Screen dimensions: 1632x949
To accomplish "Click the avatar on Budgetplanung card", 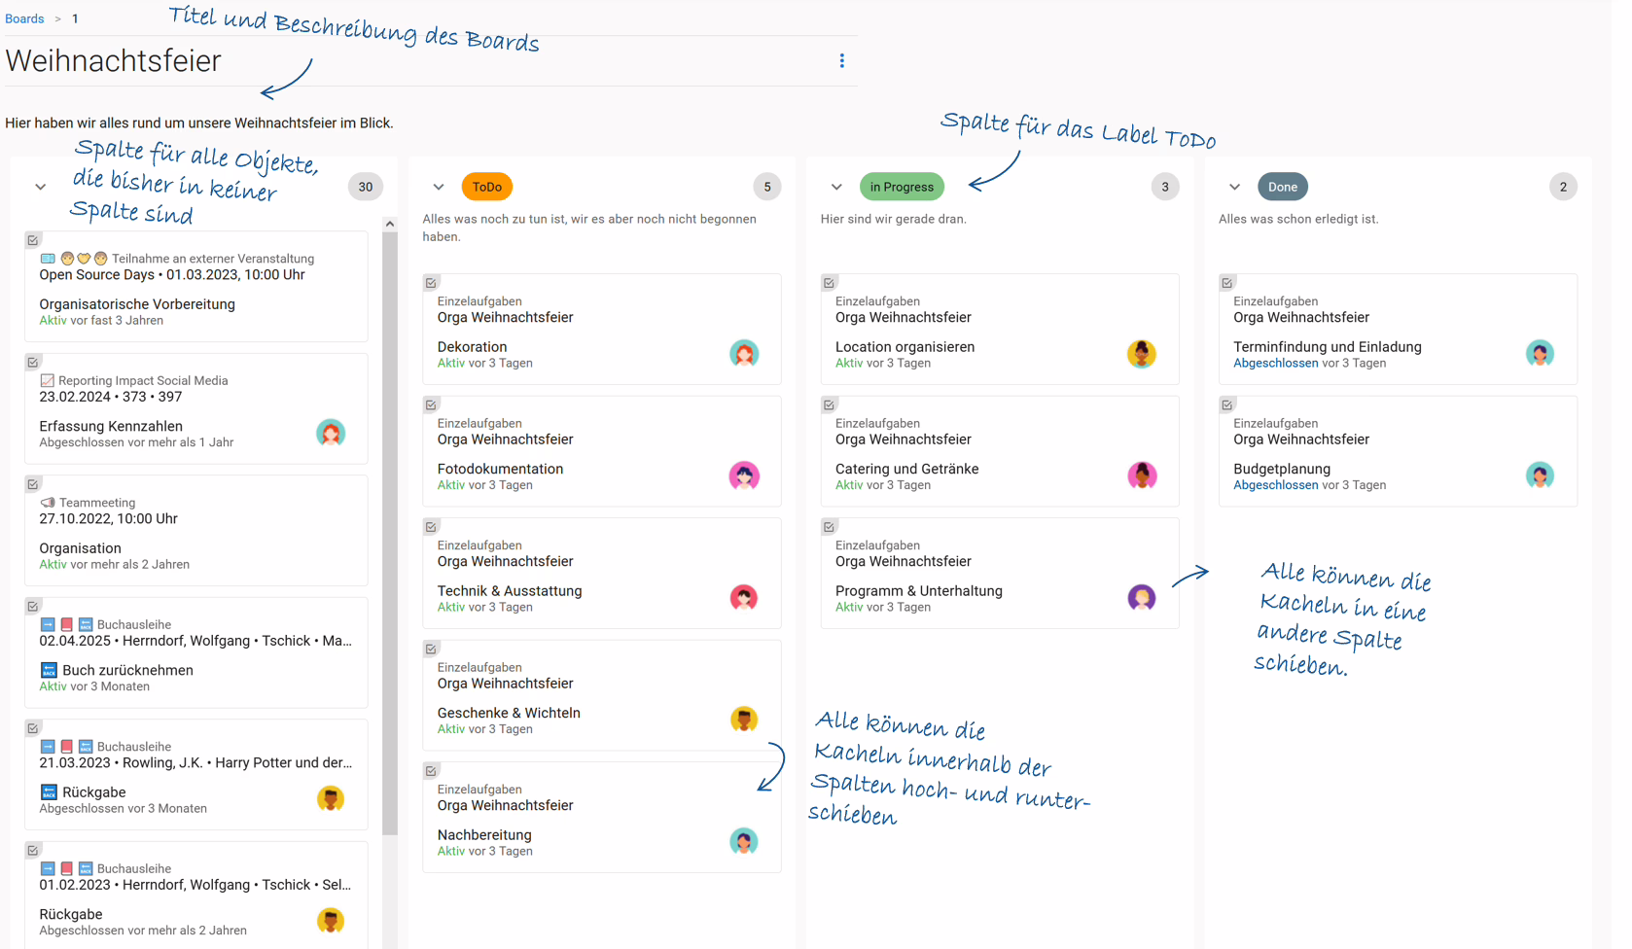I will pos(1540,475).
